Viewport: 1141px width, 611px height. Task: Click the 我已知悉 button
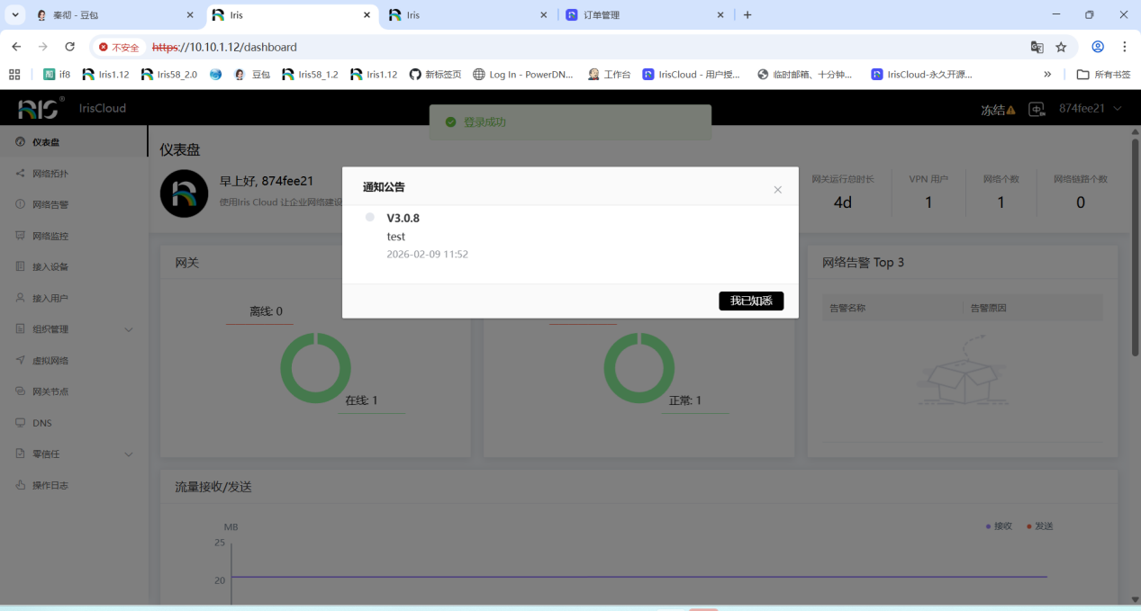coord(751,301)
